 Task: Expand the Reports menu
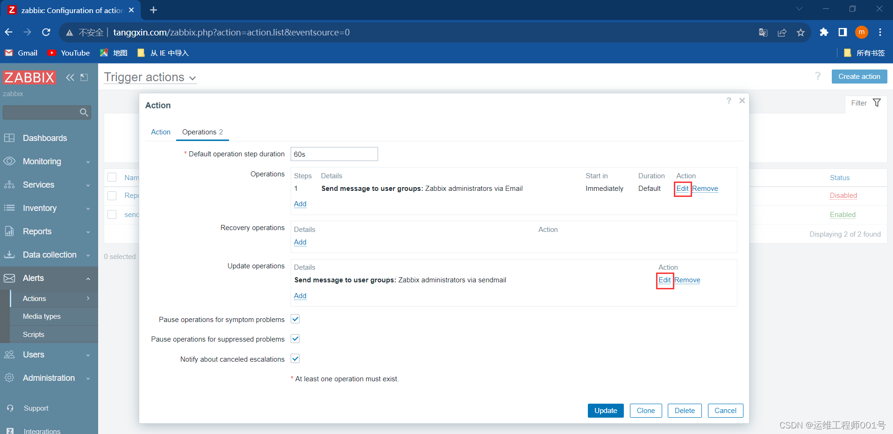pos(88,232)
